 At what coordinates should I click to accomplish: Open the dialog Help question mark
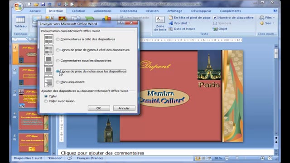[x=121, y=23]
